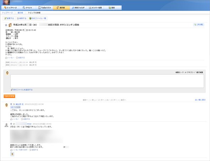This screenshot has width=210, height=161.
Task: Click inside the comment text area
Action: tap(107, 81)
